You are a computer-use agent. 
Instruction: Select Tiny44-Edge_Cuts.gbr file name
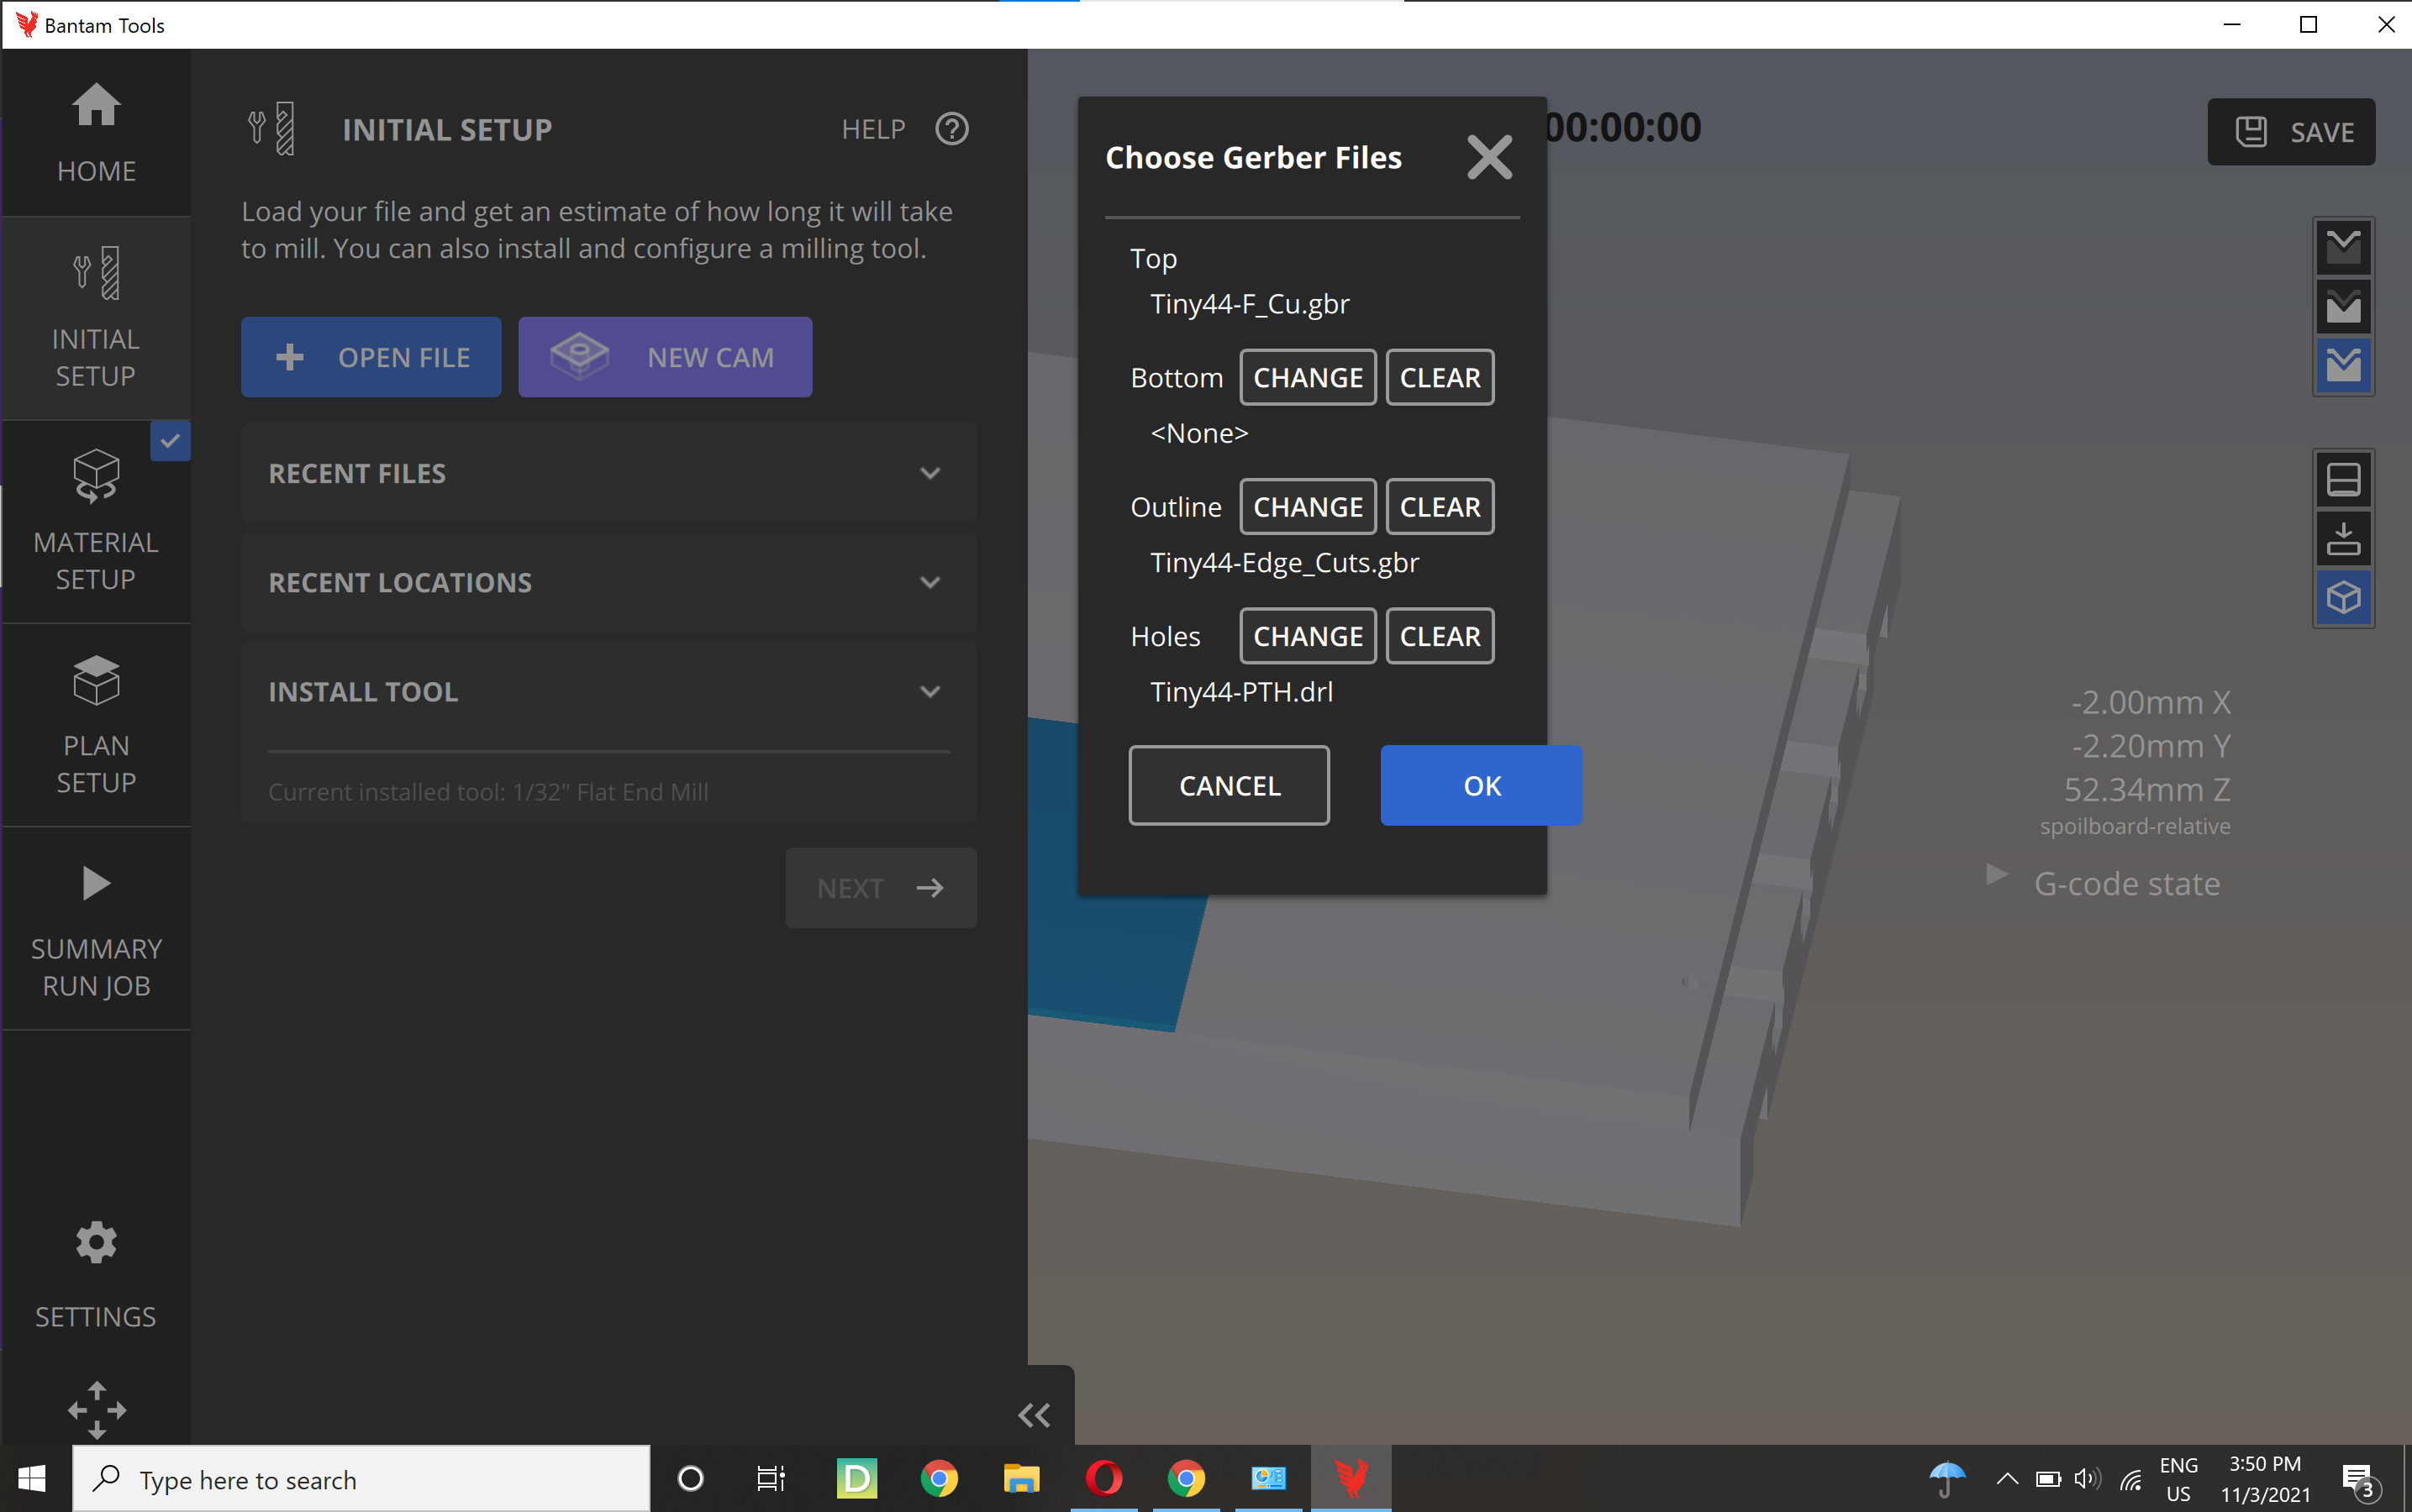[1284, 562]
